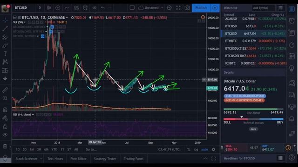The width and height of the screenshot is (298, 167).
Task: Undo the last chart action
Action: (x=103, y=8)
